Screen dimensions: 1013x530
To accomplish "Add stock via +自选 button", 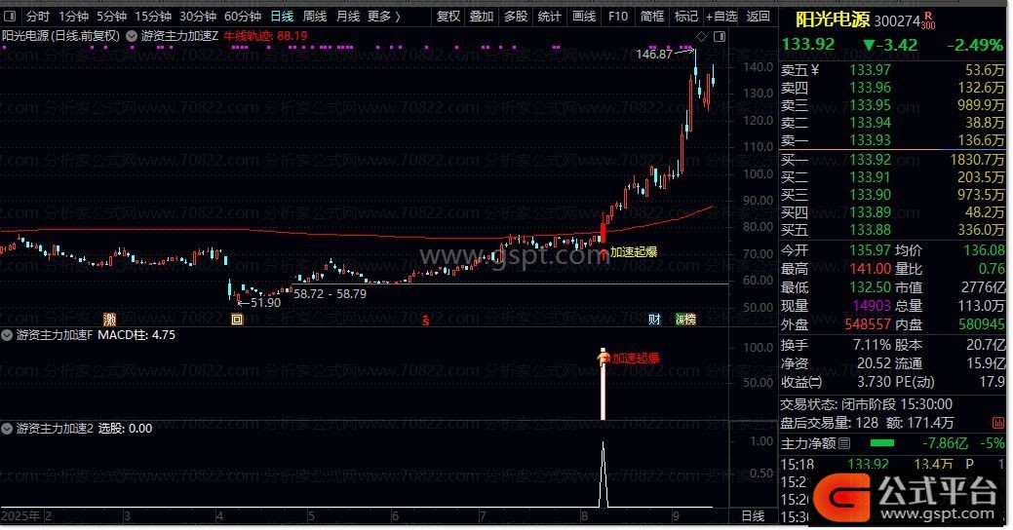I will coord(721,17).
